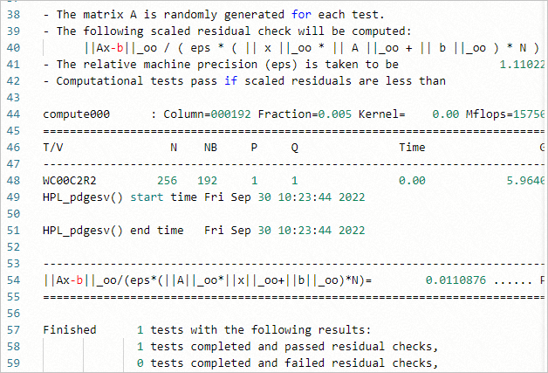Click line number 48 in the gutter

tap(15, 180)
